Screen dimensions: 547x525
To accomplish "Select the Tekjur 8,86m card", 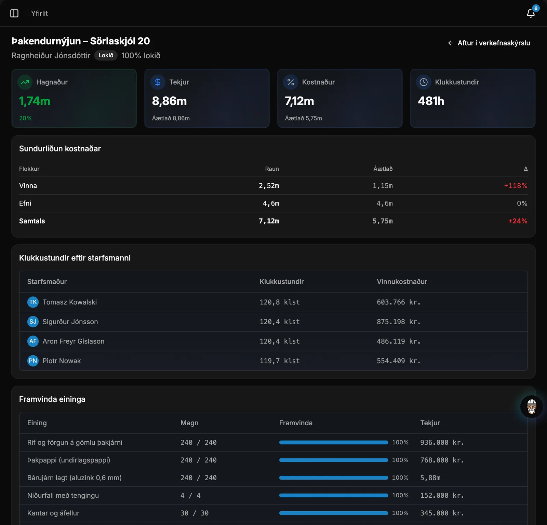I will 207,98.
